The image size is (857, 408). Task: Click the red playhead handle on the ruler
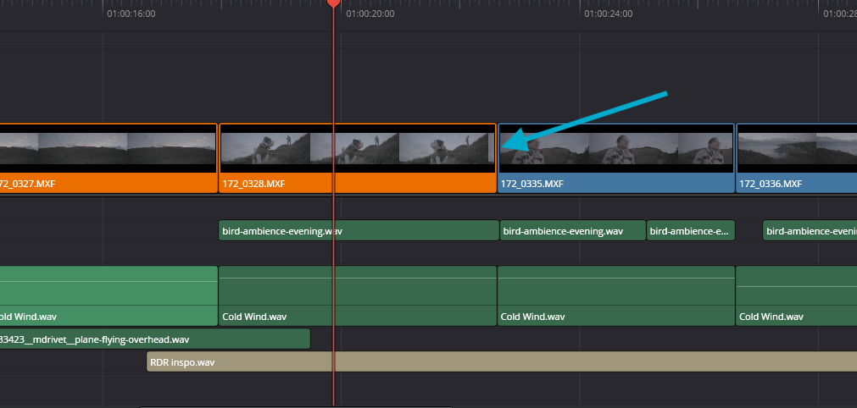tap(333, 4)
